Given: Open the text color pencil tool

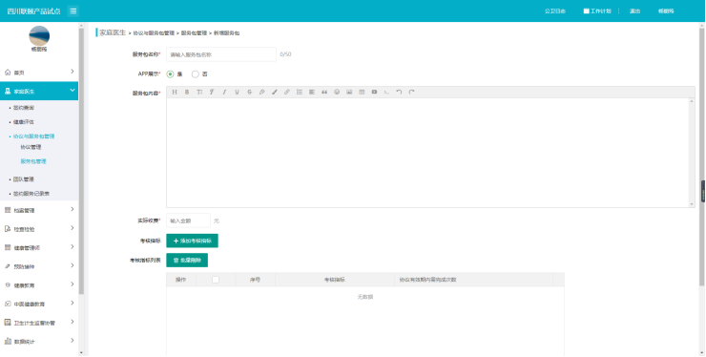Looking at the screenshot, I should click(x=261, y=92).
